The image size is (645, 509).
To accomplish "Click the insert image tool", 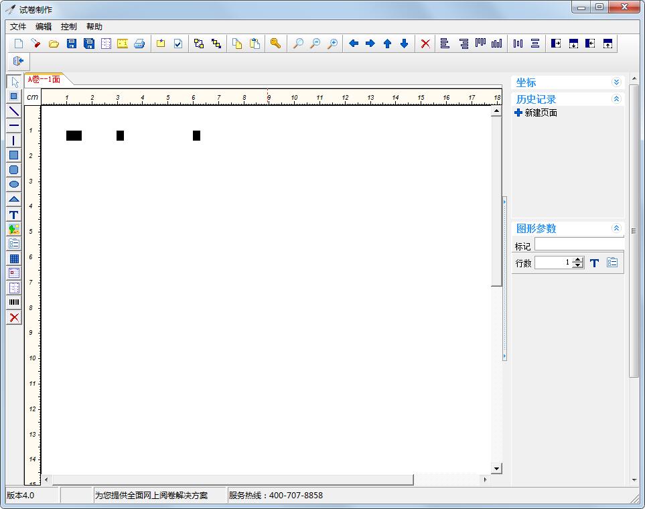I will pos(13,229).
